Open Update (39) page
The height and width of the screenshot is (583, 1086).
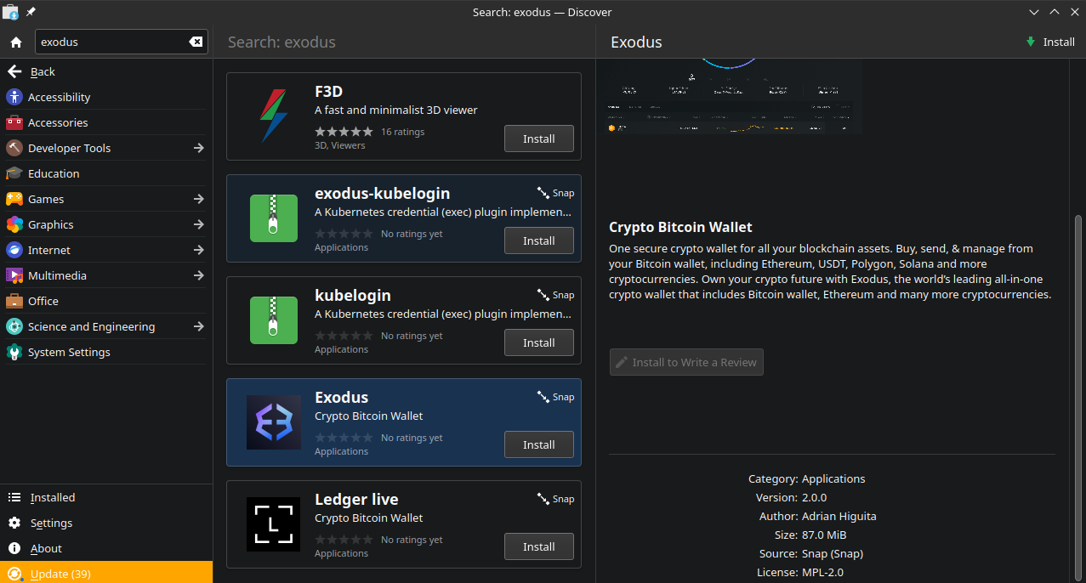pos(106,573)
